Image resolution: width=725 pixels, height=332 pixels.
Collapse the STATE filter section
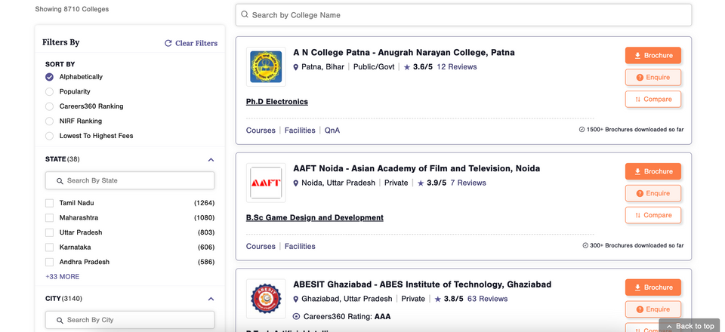click(x=211, y=160)
